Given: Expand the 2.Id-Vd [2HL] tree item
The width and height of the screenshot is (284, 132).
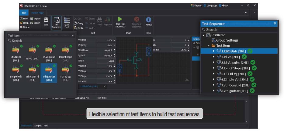Looking at the screenshot, I should pyautogui.click(x=214, y=57).
